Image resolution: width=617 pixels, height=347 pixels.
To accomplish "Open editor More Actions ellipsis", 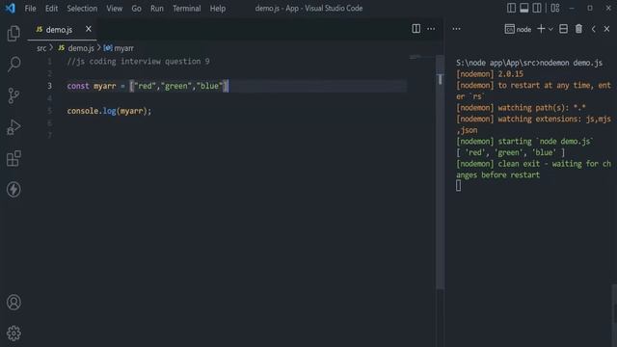I will tap(431, 29).
